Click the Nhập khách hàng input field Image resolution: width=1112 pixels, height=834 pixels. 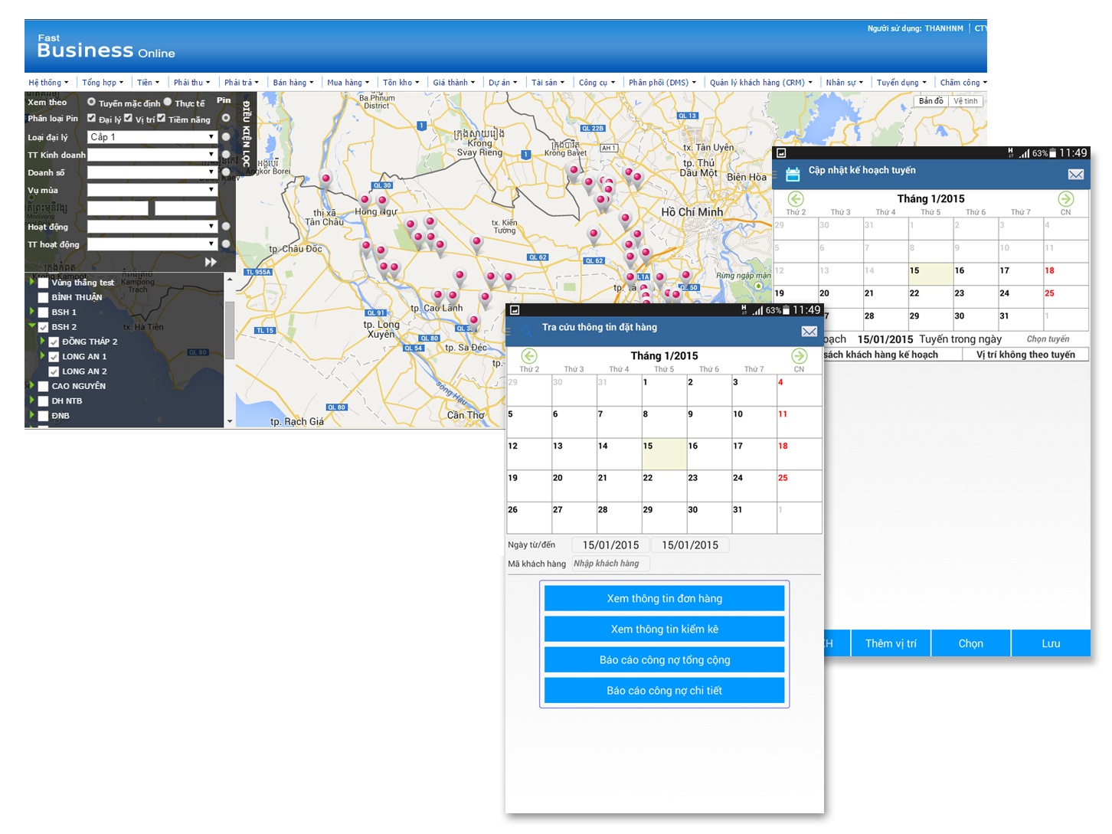pos(610,564)
